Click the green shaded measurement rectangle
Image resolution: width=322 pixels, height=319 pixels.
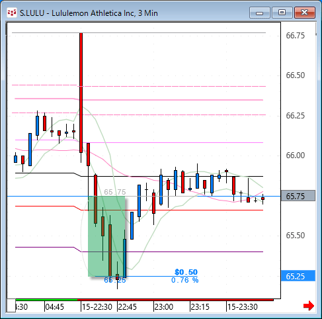coord(106,236)
